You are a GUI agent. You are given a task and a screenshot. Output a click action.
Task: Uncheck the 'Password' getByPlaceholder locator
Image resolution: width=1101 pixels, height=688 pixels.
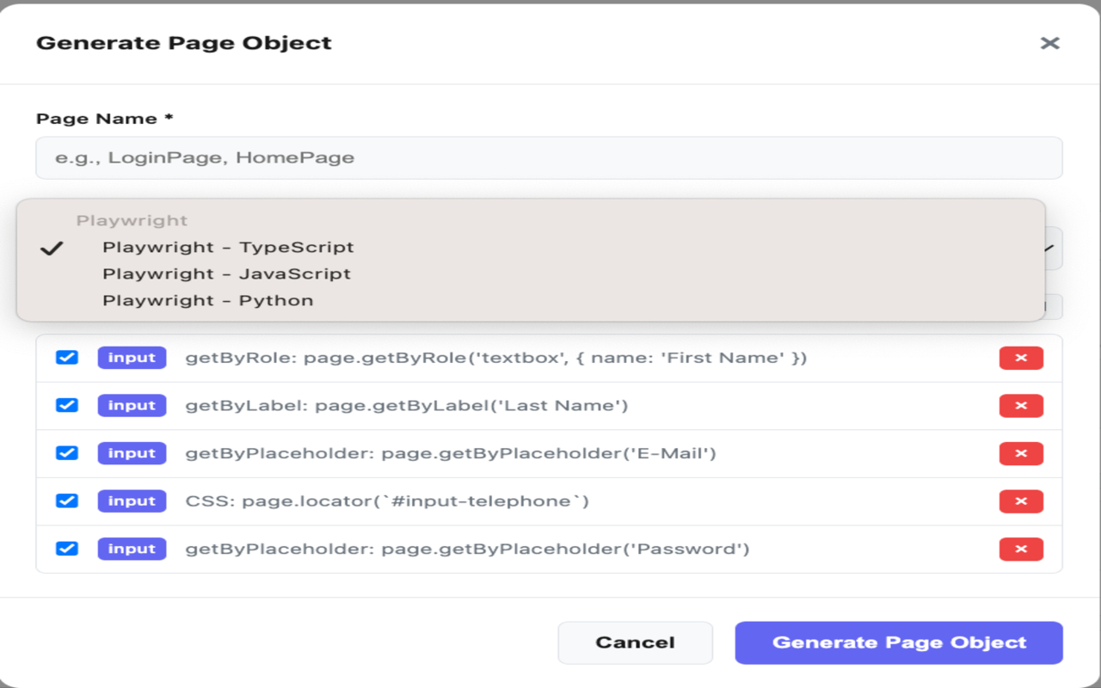66,549
